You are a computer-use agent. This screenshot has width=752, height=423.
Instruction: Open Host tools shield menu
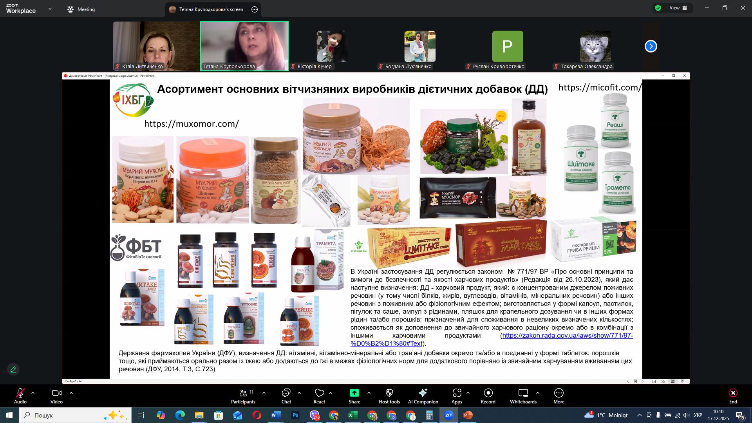(x=389, y=396)
